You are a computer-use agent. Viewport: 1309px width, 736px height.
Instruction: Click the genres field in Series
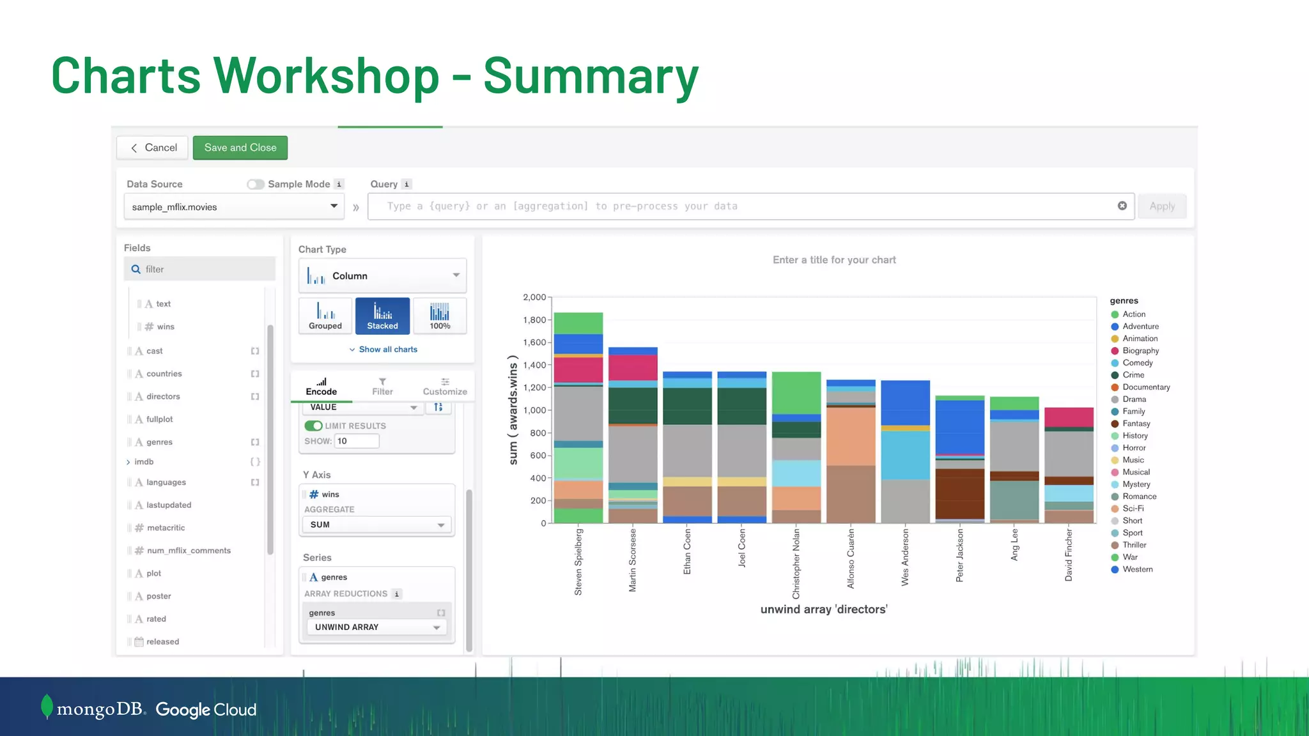coord(376,578)
